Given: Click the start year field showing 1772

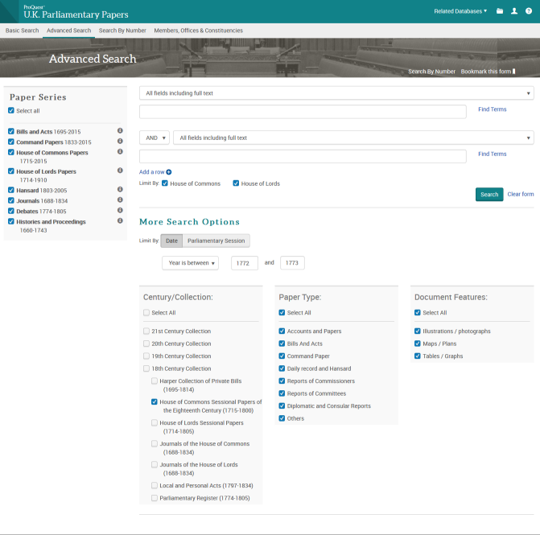Looking at the screenshot, I should coord(245,263).
